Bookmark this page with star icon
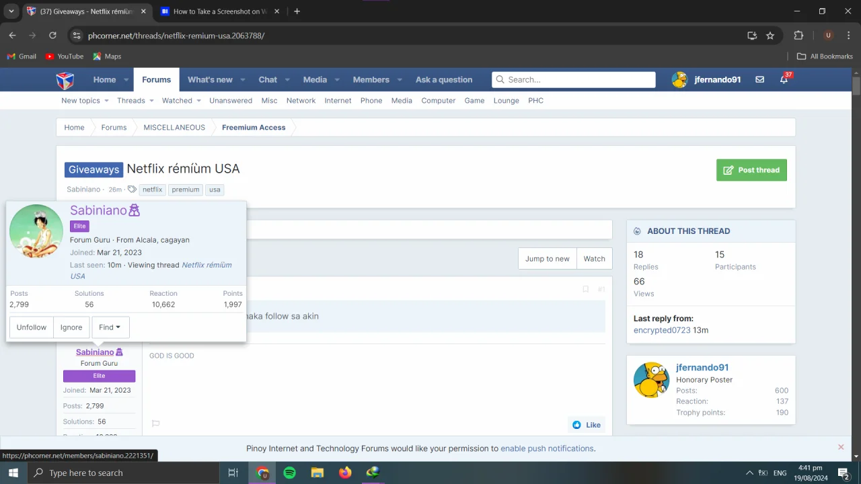The height and width of the screenshot is (484, 861). [770, 36]
